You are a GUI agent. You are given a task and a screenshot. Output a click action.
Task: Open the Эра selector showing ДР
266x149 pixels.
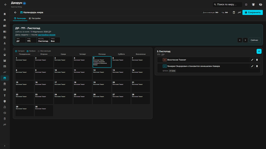[x=21, y=40]
